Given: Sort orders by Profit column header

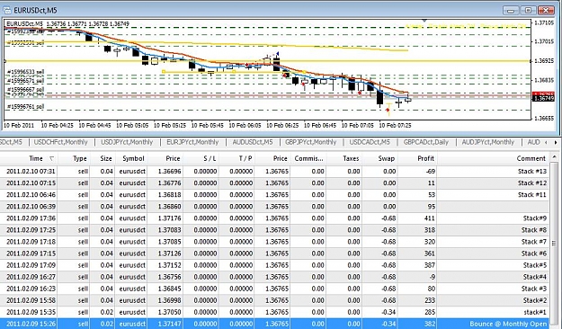Looking at the screenshot, I should (x=417, y=158).
